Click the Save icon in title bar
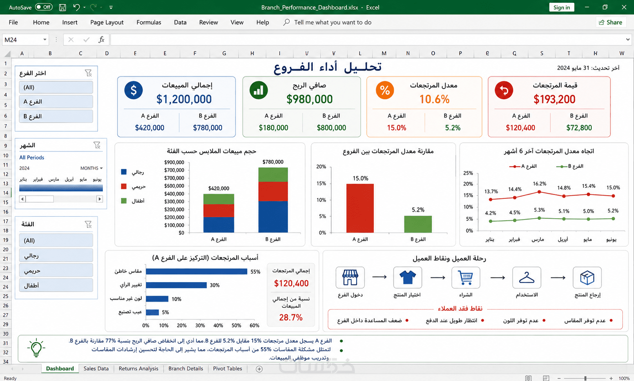This screenshot has width=634, height=381. tap(62, 7)
